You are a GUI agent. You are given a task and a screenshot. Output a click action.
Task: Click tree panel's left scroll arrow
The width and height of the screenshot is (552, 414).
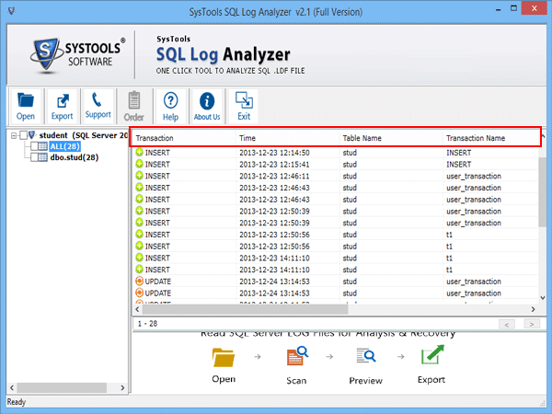tap(12, 387)
